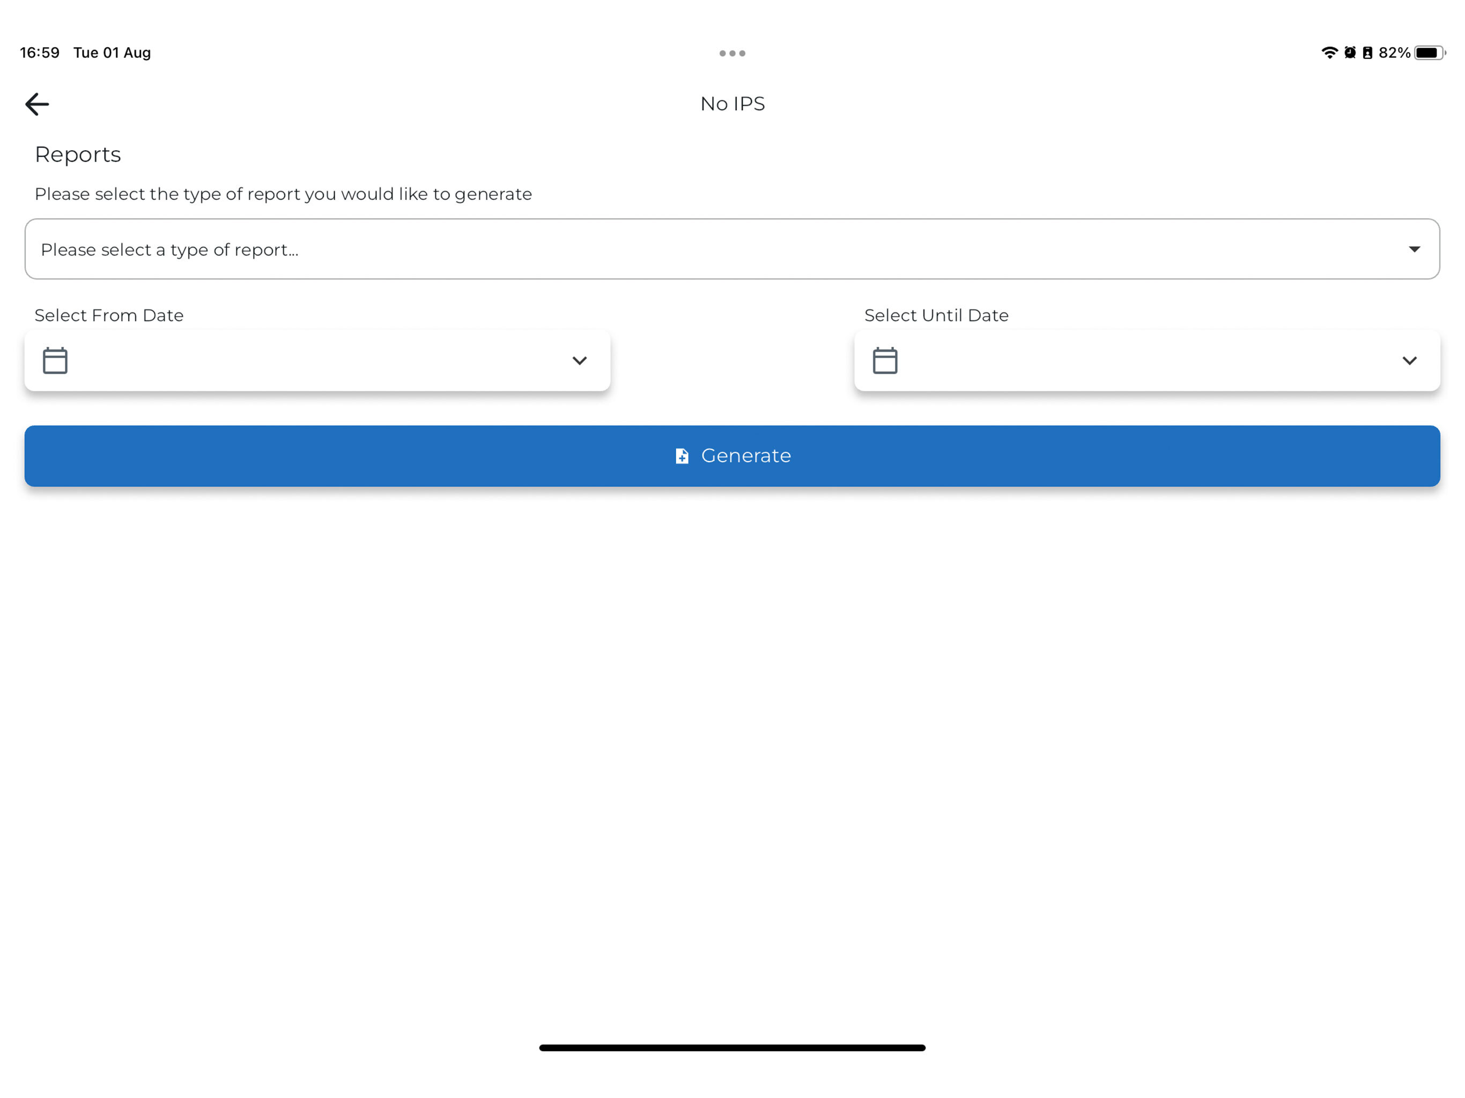This screenshot has height=1098, width=1465.
Task: Click the Generate button
Action: coord(732,456)
